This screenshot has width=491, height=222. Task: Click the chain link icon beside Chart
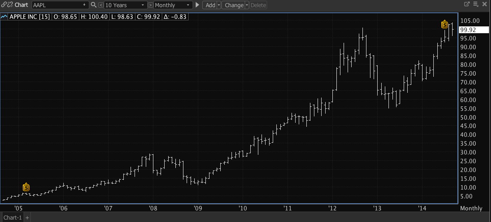(x=4, y=5)
